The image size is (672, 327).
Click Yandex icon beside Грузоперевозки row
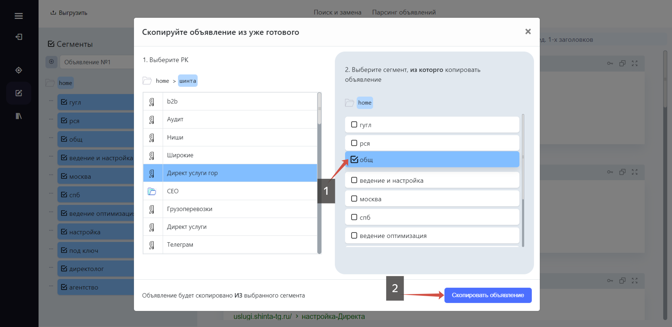(152, 209)
